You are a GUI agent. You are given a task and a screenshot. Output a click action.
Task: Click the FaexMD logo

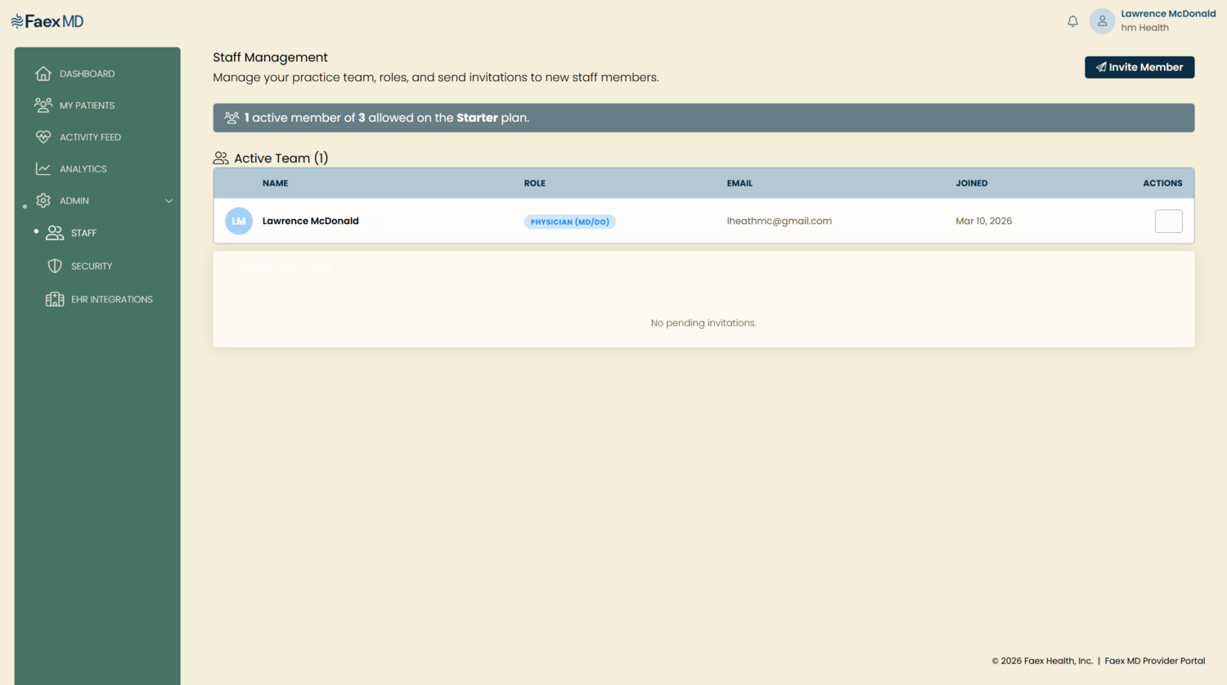(47, 21)
